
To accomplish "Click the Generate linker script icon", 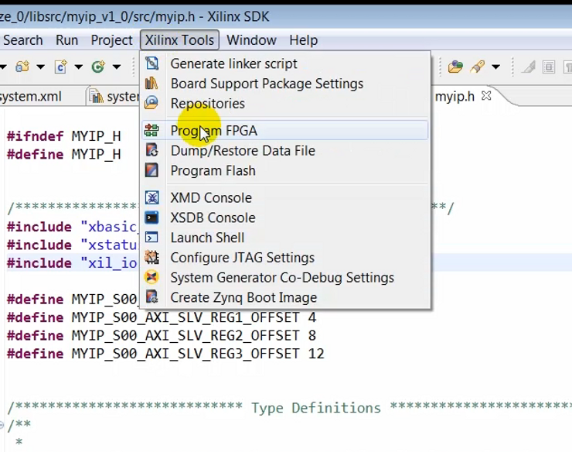I will click(152, 63).
